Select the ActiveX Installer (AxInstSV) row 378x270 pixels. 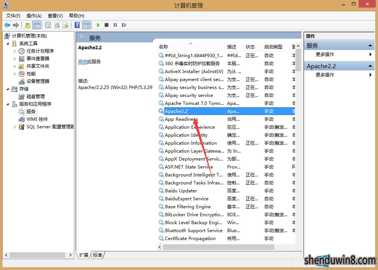click(x=226, y=72)
